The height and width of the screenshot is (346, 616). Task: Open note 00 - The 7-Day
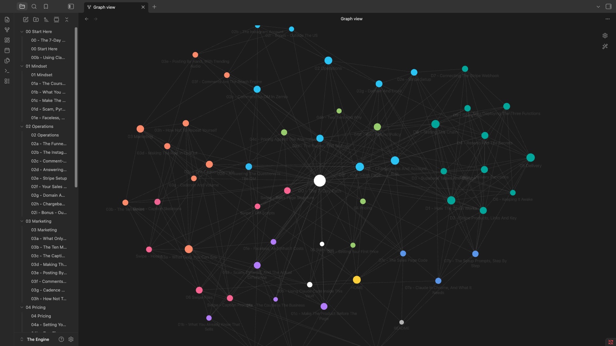pos(48,40)
